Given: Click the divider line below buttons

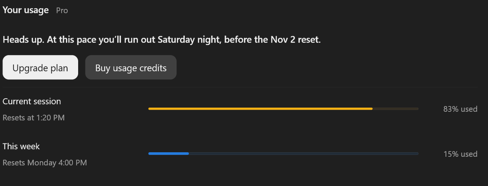Looking at the screenshot, I should 240,87.
